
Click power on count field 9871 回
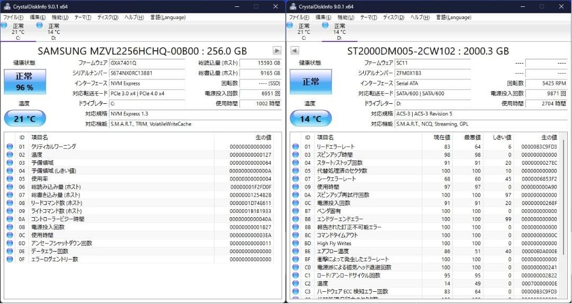547,93
